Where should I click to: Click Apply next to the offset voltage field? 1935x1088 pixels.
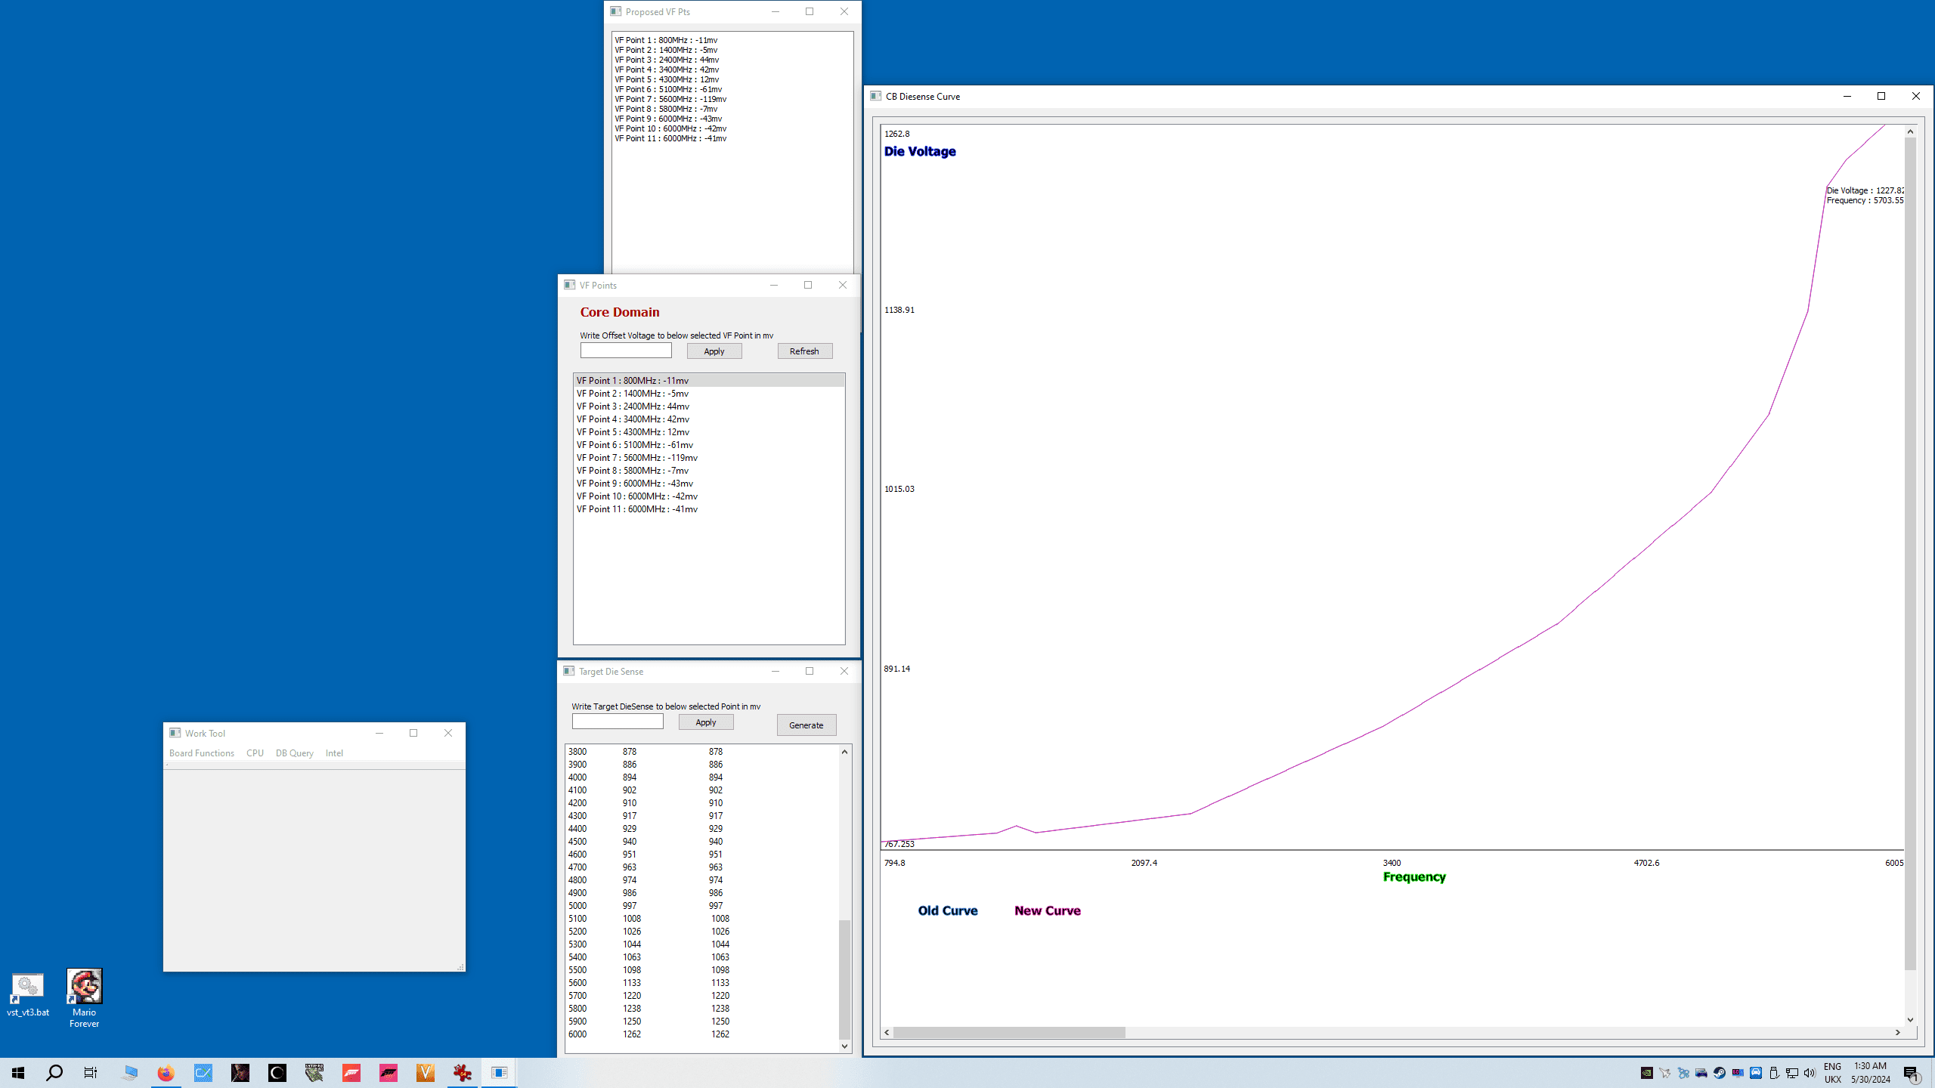pos(714,351)
